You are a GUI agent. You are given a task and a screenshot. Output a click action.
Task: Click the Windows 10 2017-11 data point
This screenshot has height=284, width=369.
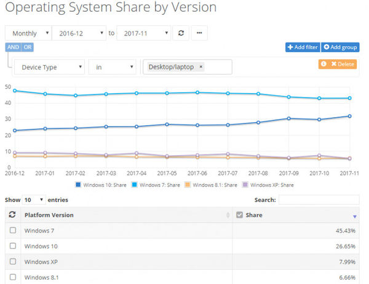pyautogui.click(x=349, y=116)
